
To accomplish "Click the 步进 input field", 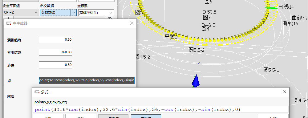I will 55,65.
